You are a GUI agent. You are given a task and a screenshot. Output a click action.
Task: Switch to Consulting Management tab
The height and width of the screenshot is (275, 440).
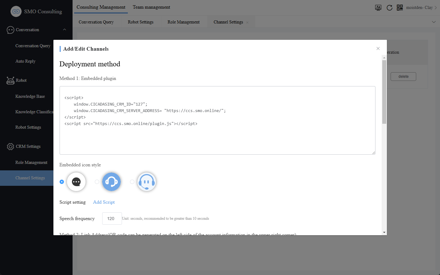click(x=101, y=7)
